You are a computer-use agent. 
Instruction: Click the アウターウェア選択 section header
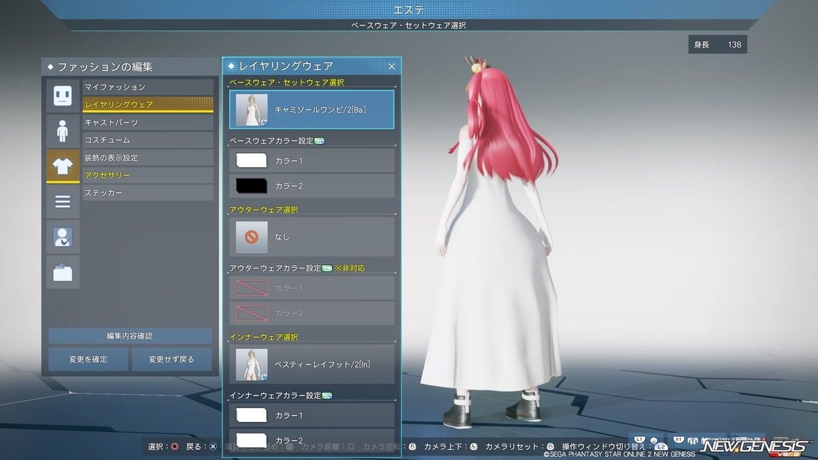click(x=264, y=210)
